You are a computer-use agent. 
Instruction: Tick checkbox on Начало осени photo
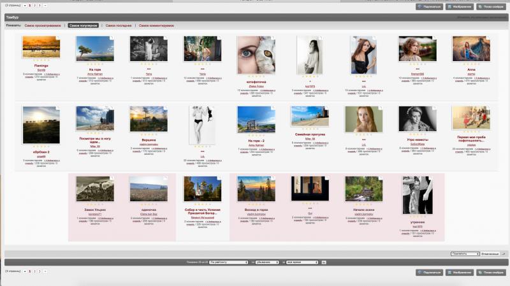[x=380, y=178]
